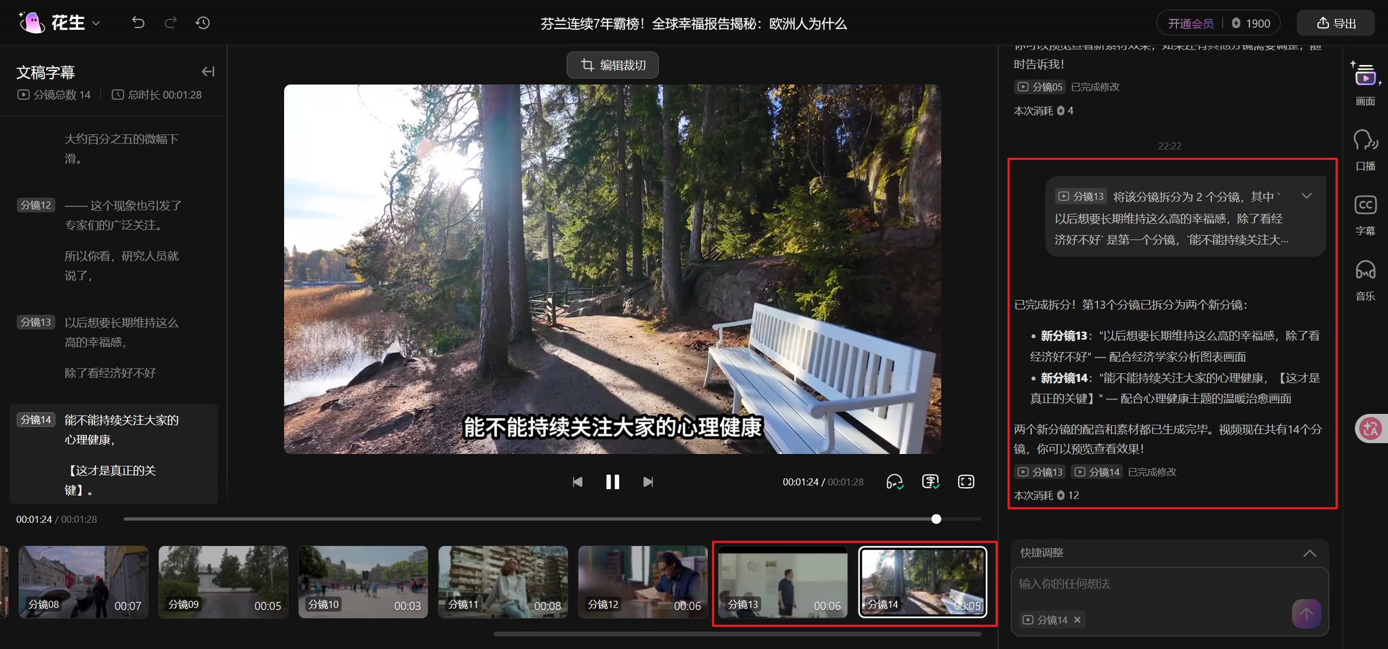Select the 分镜09 thumbnail
1388x649 pixels.
[223, 582]
